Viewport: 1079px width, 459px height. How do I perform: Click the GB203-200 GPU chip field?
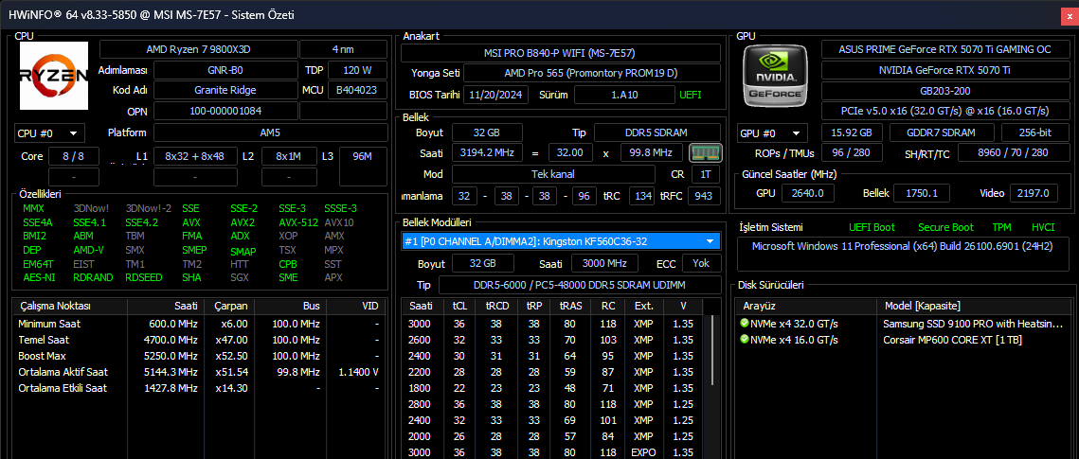tap(944, 90)
